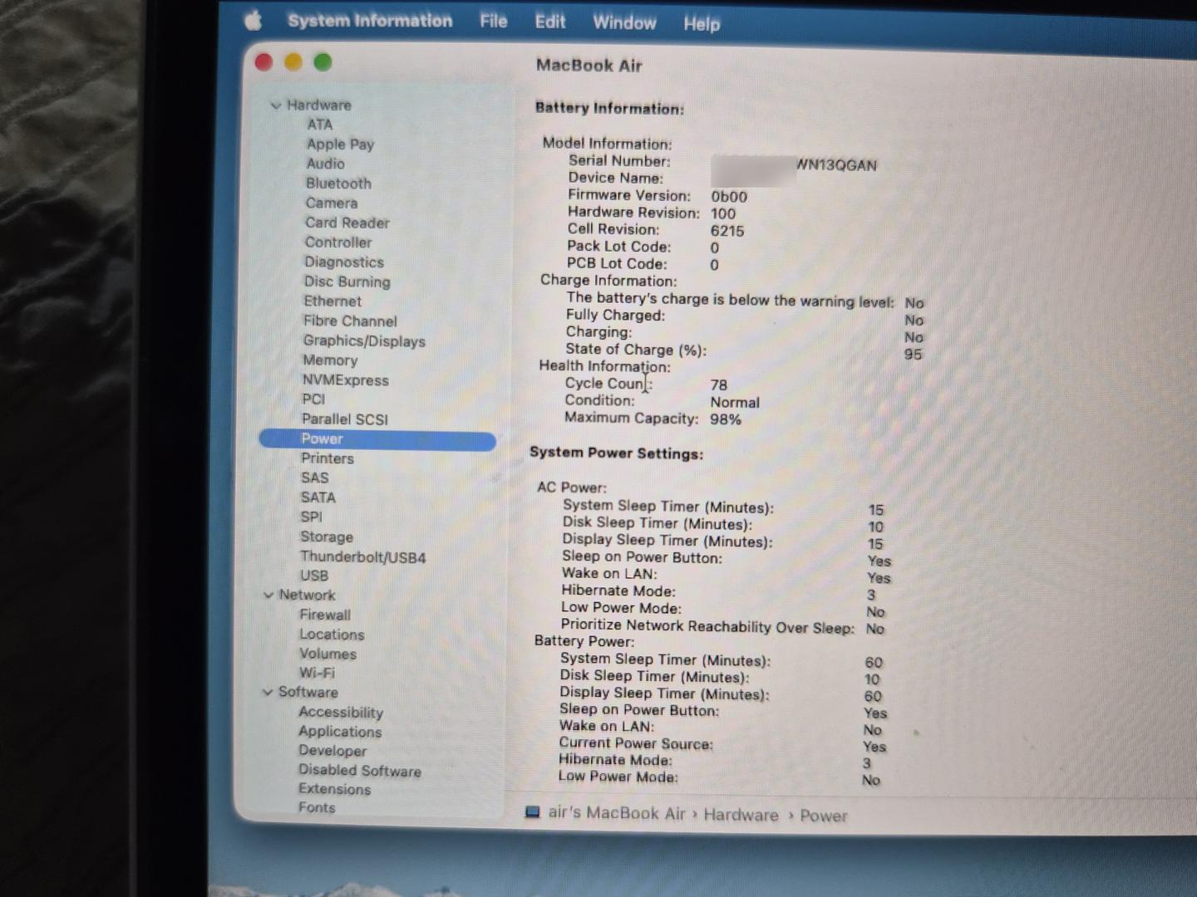Select Controller in the sidebar

pos(337,243)
